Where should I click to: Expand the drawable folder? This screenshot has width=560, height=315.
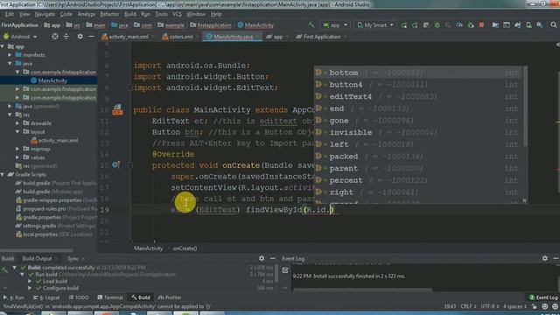pyautogui.click(x=17, y=123)
